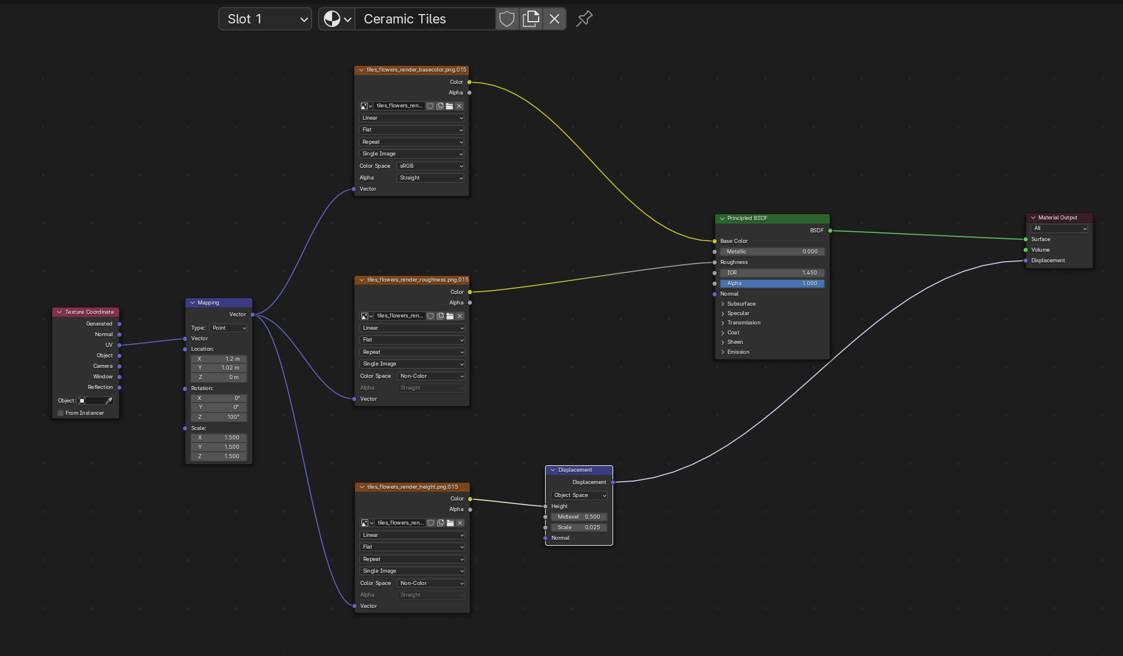This screenshot has width=1123, height=656.
Task: Toggle fake user shield for Ceramic Tiles material
Action: coord(507,19)
